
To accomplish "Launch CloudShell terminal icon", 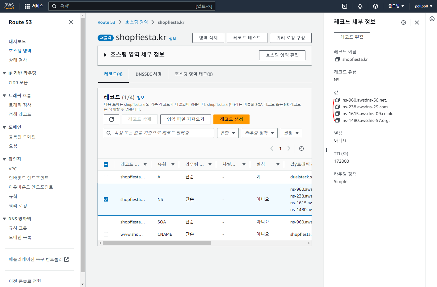I will click(345, 6).
